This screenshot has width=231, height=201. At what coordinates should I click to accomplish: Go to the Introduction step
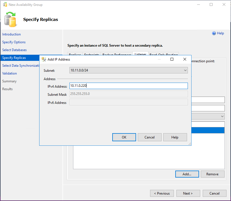point(11,34)
